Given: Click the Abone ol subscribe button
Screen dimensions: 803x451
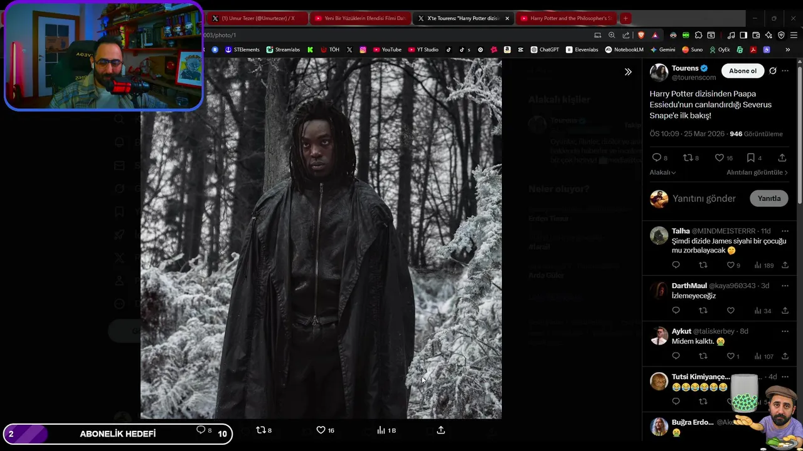Looking at the screenshot, I should 743,71.
